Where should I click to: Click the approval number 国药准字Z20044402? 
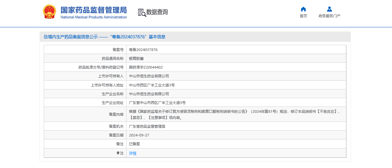[x=146, y=67]
